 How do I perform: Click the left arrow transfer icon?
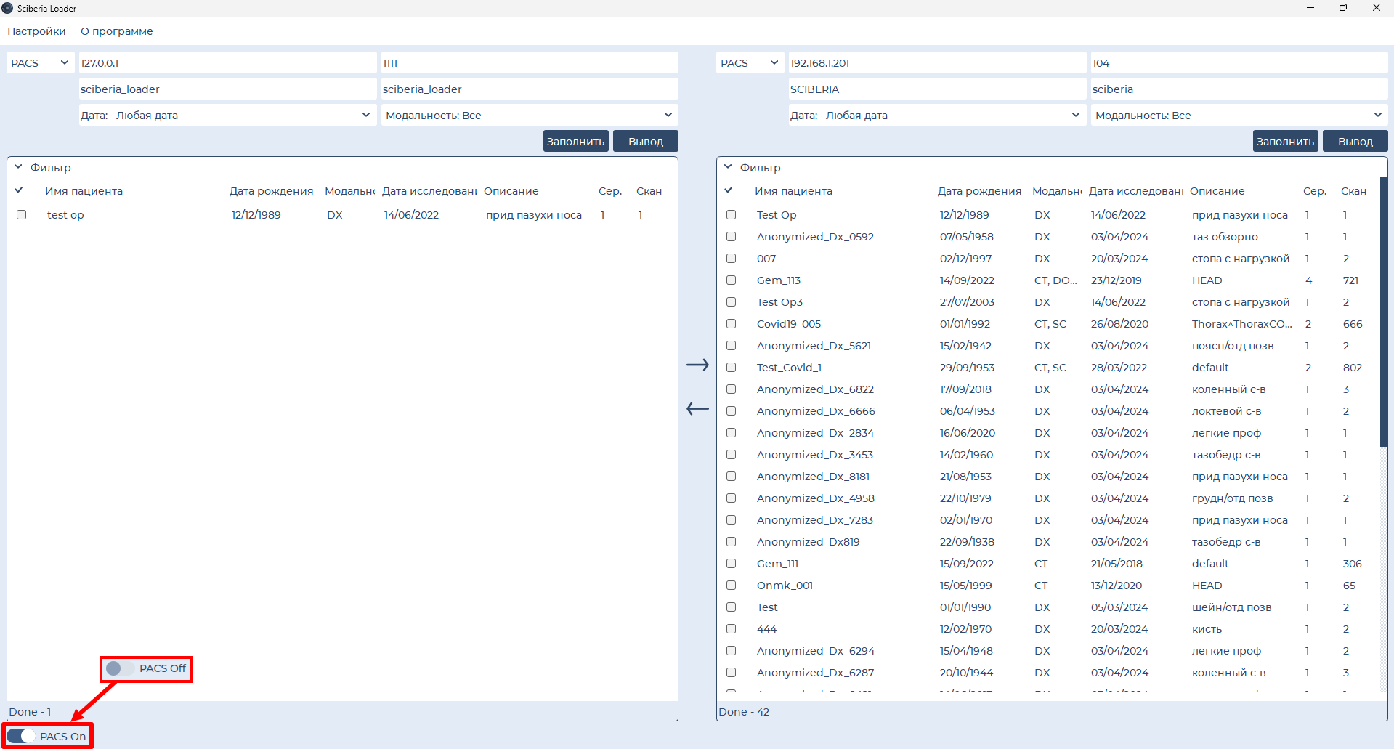697,409
